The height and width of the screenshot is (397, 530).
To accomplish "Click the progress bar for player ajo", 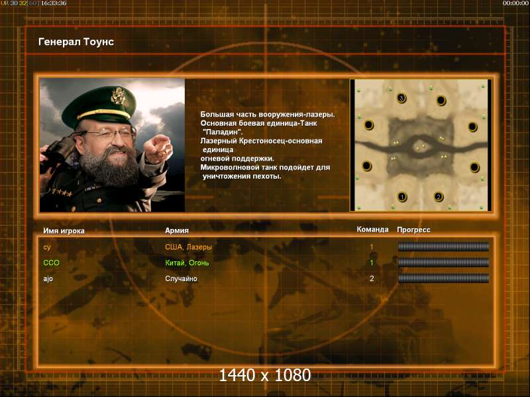I will point(443,278).
